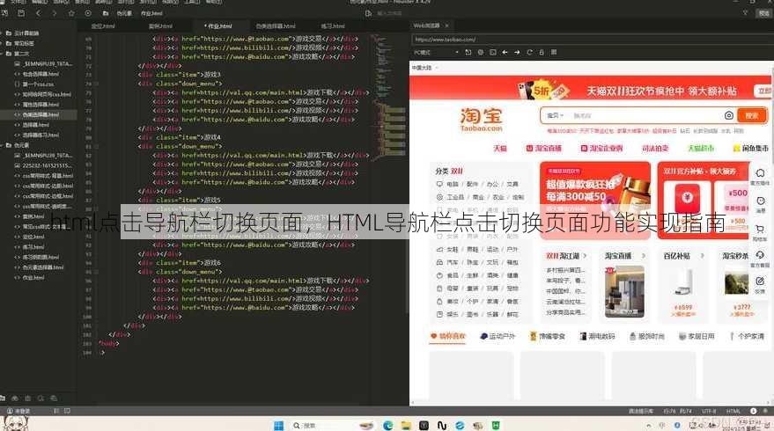Image resolution: width=774 pixels, height=431 pixels.
Task: Click HTML language mode in status bar
Action: pyautogui.click(x=733, y=411)
